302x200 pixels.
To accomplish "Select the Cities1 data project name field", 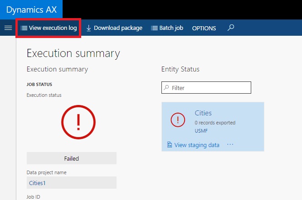I will (x=72, y=183).
